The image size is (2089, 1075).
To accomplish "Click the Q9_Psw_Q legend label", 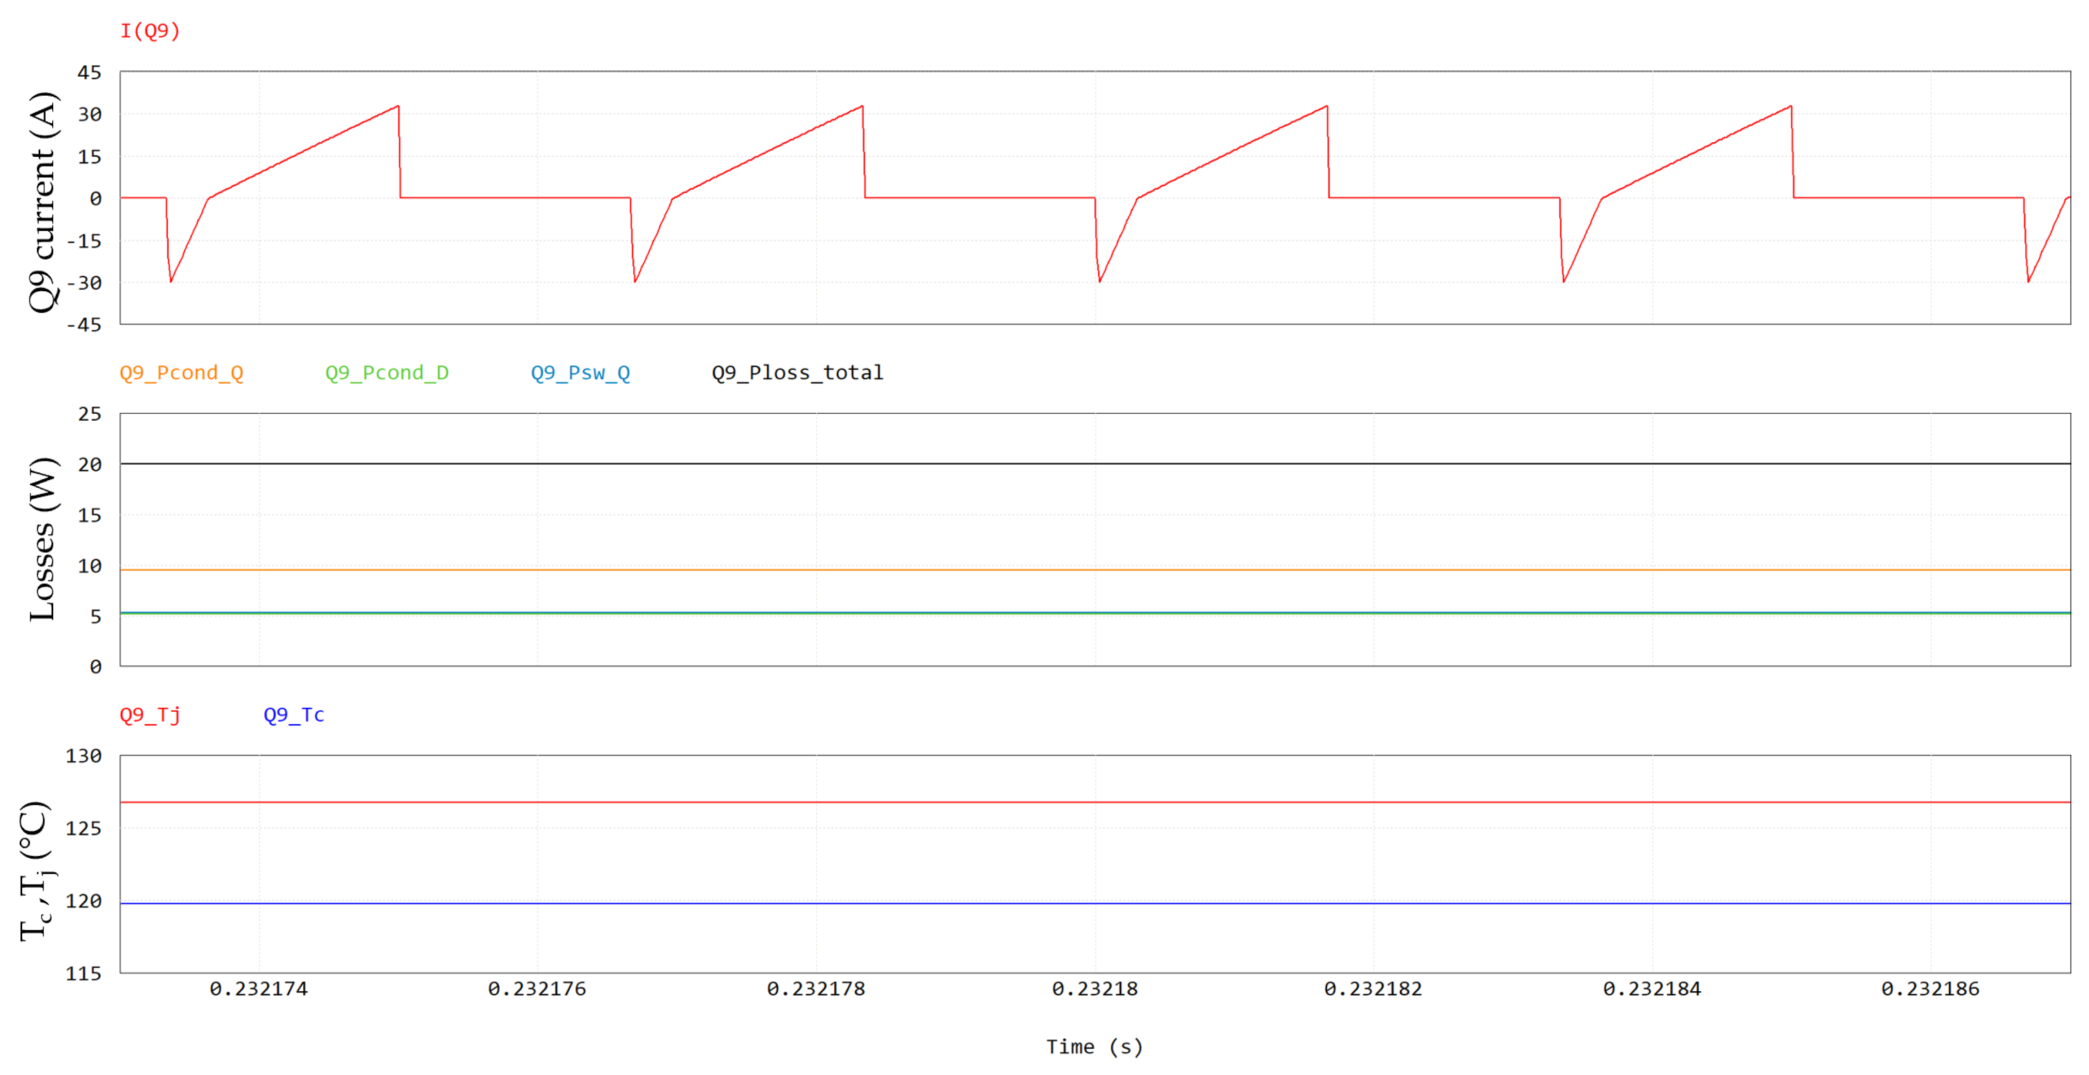I will (x=581, y=373).
